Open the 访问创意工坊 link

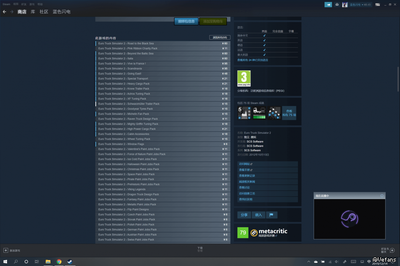coord(268,194)
